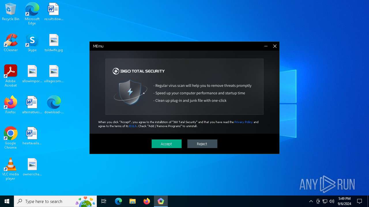The height and width of the screenshot is (207, 369).
Task: Click the shield lightning graphic
Action: 130,92
